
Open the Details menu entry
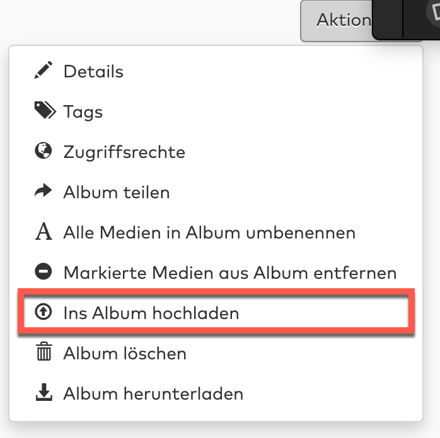(93, 71)
